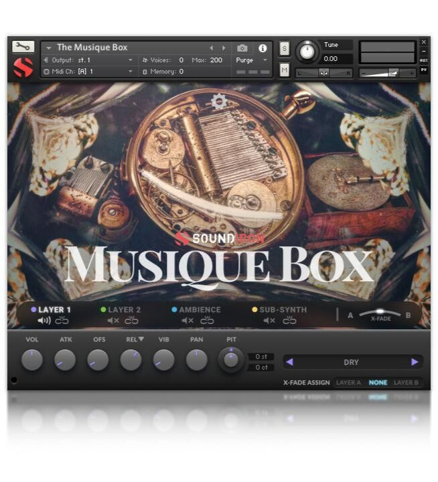Mute Layer 1 with the speaker icon

tap(44, 321)
